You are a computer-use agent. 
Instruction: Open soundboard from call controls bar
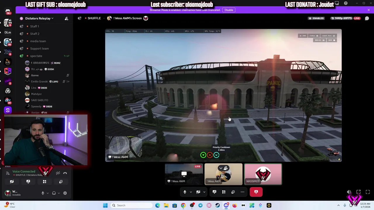pos(233,192)
